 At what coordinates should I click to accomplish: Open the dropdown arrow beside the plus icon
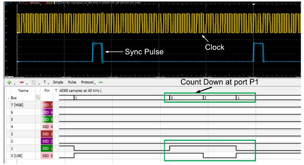coord(14,83)
